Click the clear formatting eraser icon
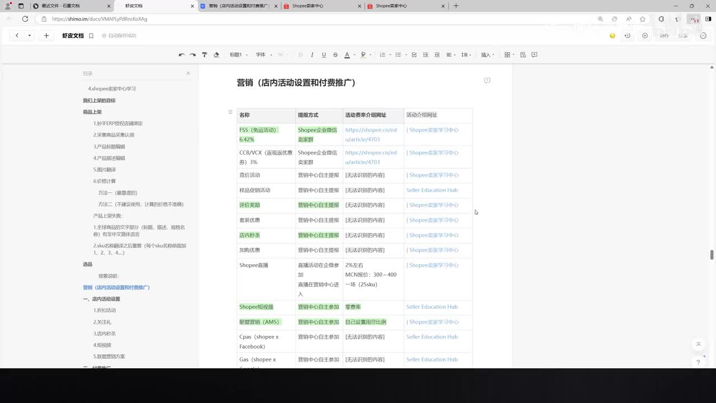Image resolution: width=716 pixels, height=403 pixels. (x=216, y=55)
